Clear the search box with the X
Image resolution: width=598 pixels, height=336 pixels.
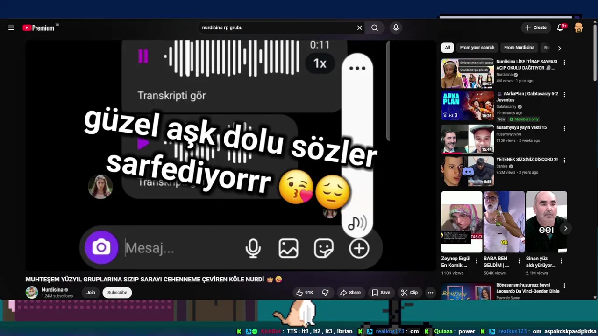tap(360, 28)
